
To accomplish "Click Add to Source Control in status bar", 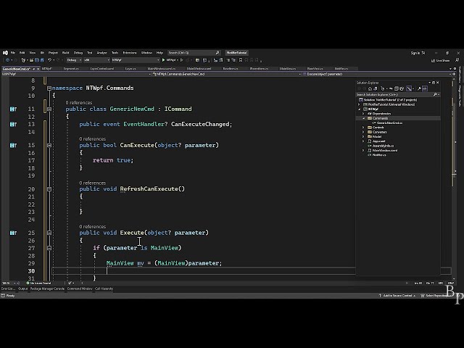I will click(397, 296).
